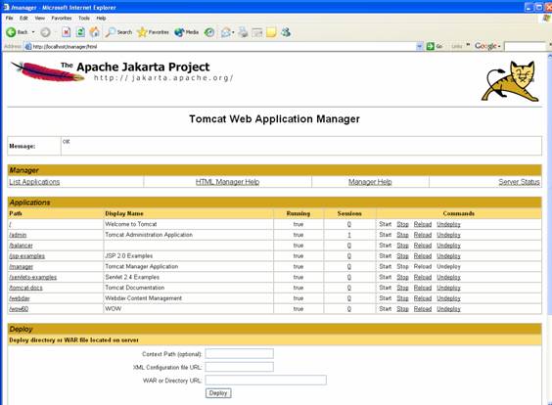Screen dimensions: 552x405
Task: Stop the Servlet 2.4 Examples application
Action: [x=402, y=277]
